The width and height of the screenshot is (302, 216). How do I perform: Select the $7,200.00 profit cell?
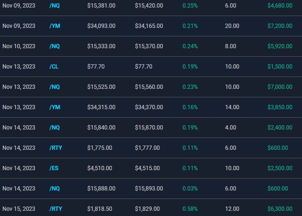280,26
